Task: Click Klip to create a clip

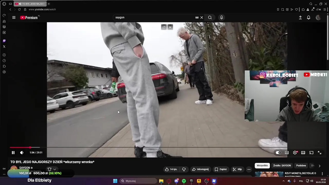Action: [x=237, y=169]
